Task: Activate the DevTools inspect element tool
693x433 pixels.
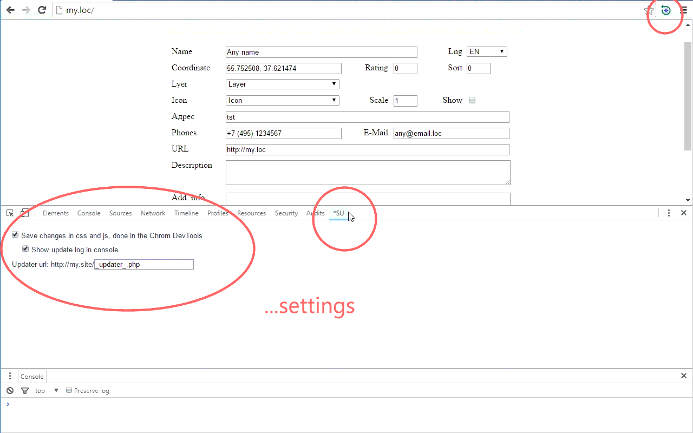Action: pos(10,213)
